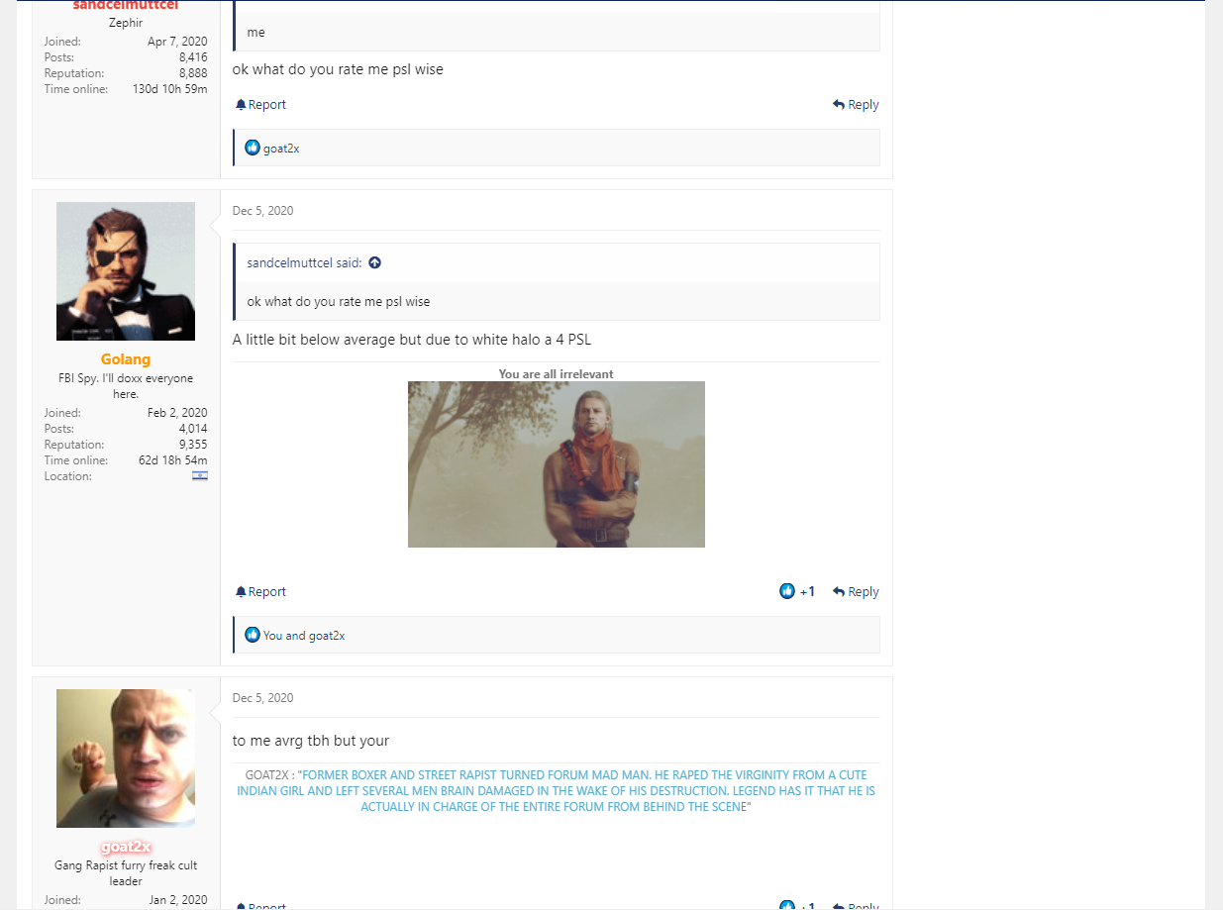Reply to sandcelmuttcel's psl rating post
The width and height of the screenshot is (1223, 910).
pyautogui.click(x=856, y=105)
